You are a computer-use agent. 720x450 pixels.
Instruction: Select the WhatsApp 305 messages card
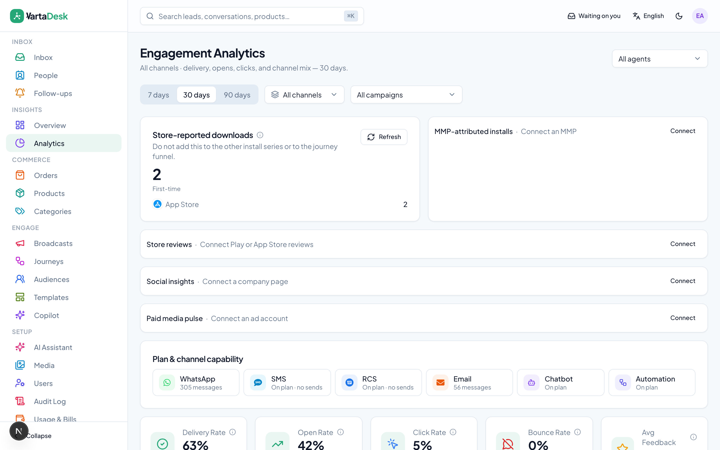[196, 382]
